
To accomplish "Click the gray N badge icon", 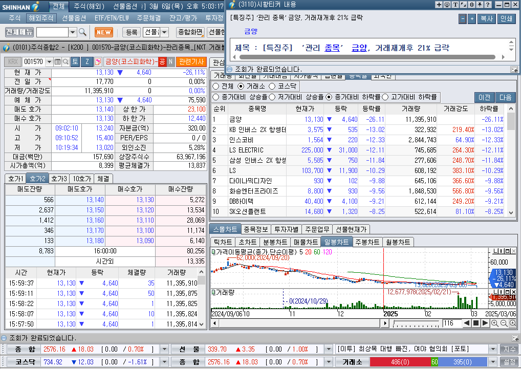I will point(170,62).
